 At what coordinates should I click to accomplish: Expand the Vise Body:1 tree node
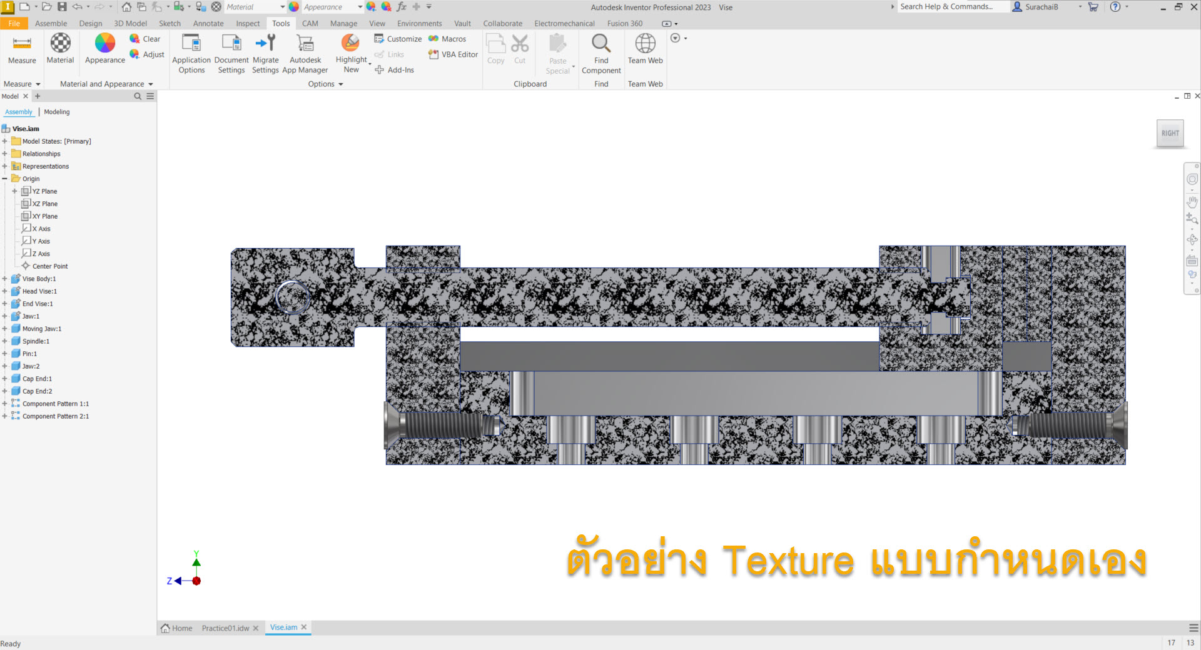pos(5,279)
